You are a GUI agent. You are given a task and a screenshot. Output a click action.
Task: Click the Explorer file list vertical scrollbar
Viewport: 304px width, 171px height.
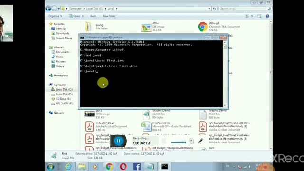(x=271, y=85)
